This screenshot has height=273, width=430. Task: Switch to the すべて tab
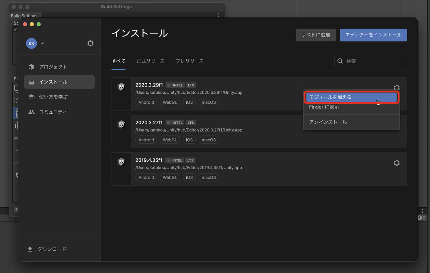[x=118, y=61]
